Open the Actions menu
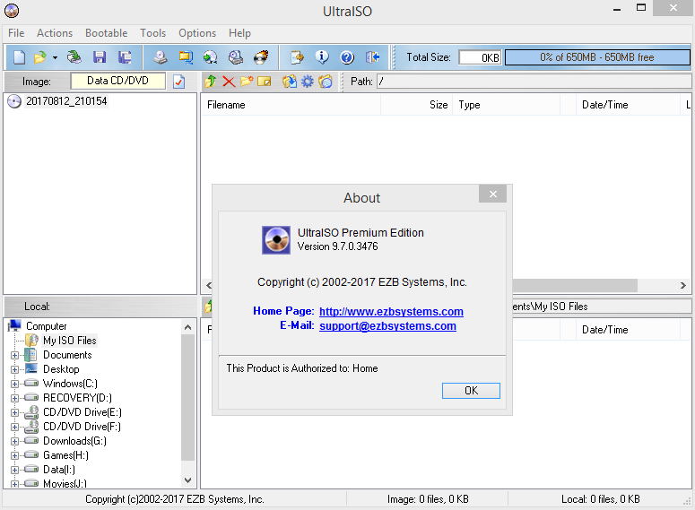Screen dimensions: 695x510 (55, 33)
